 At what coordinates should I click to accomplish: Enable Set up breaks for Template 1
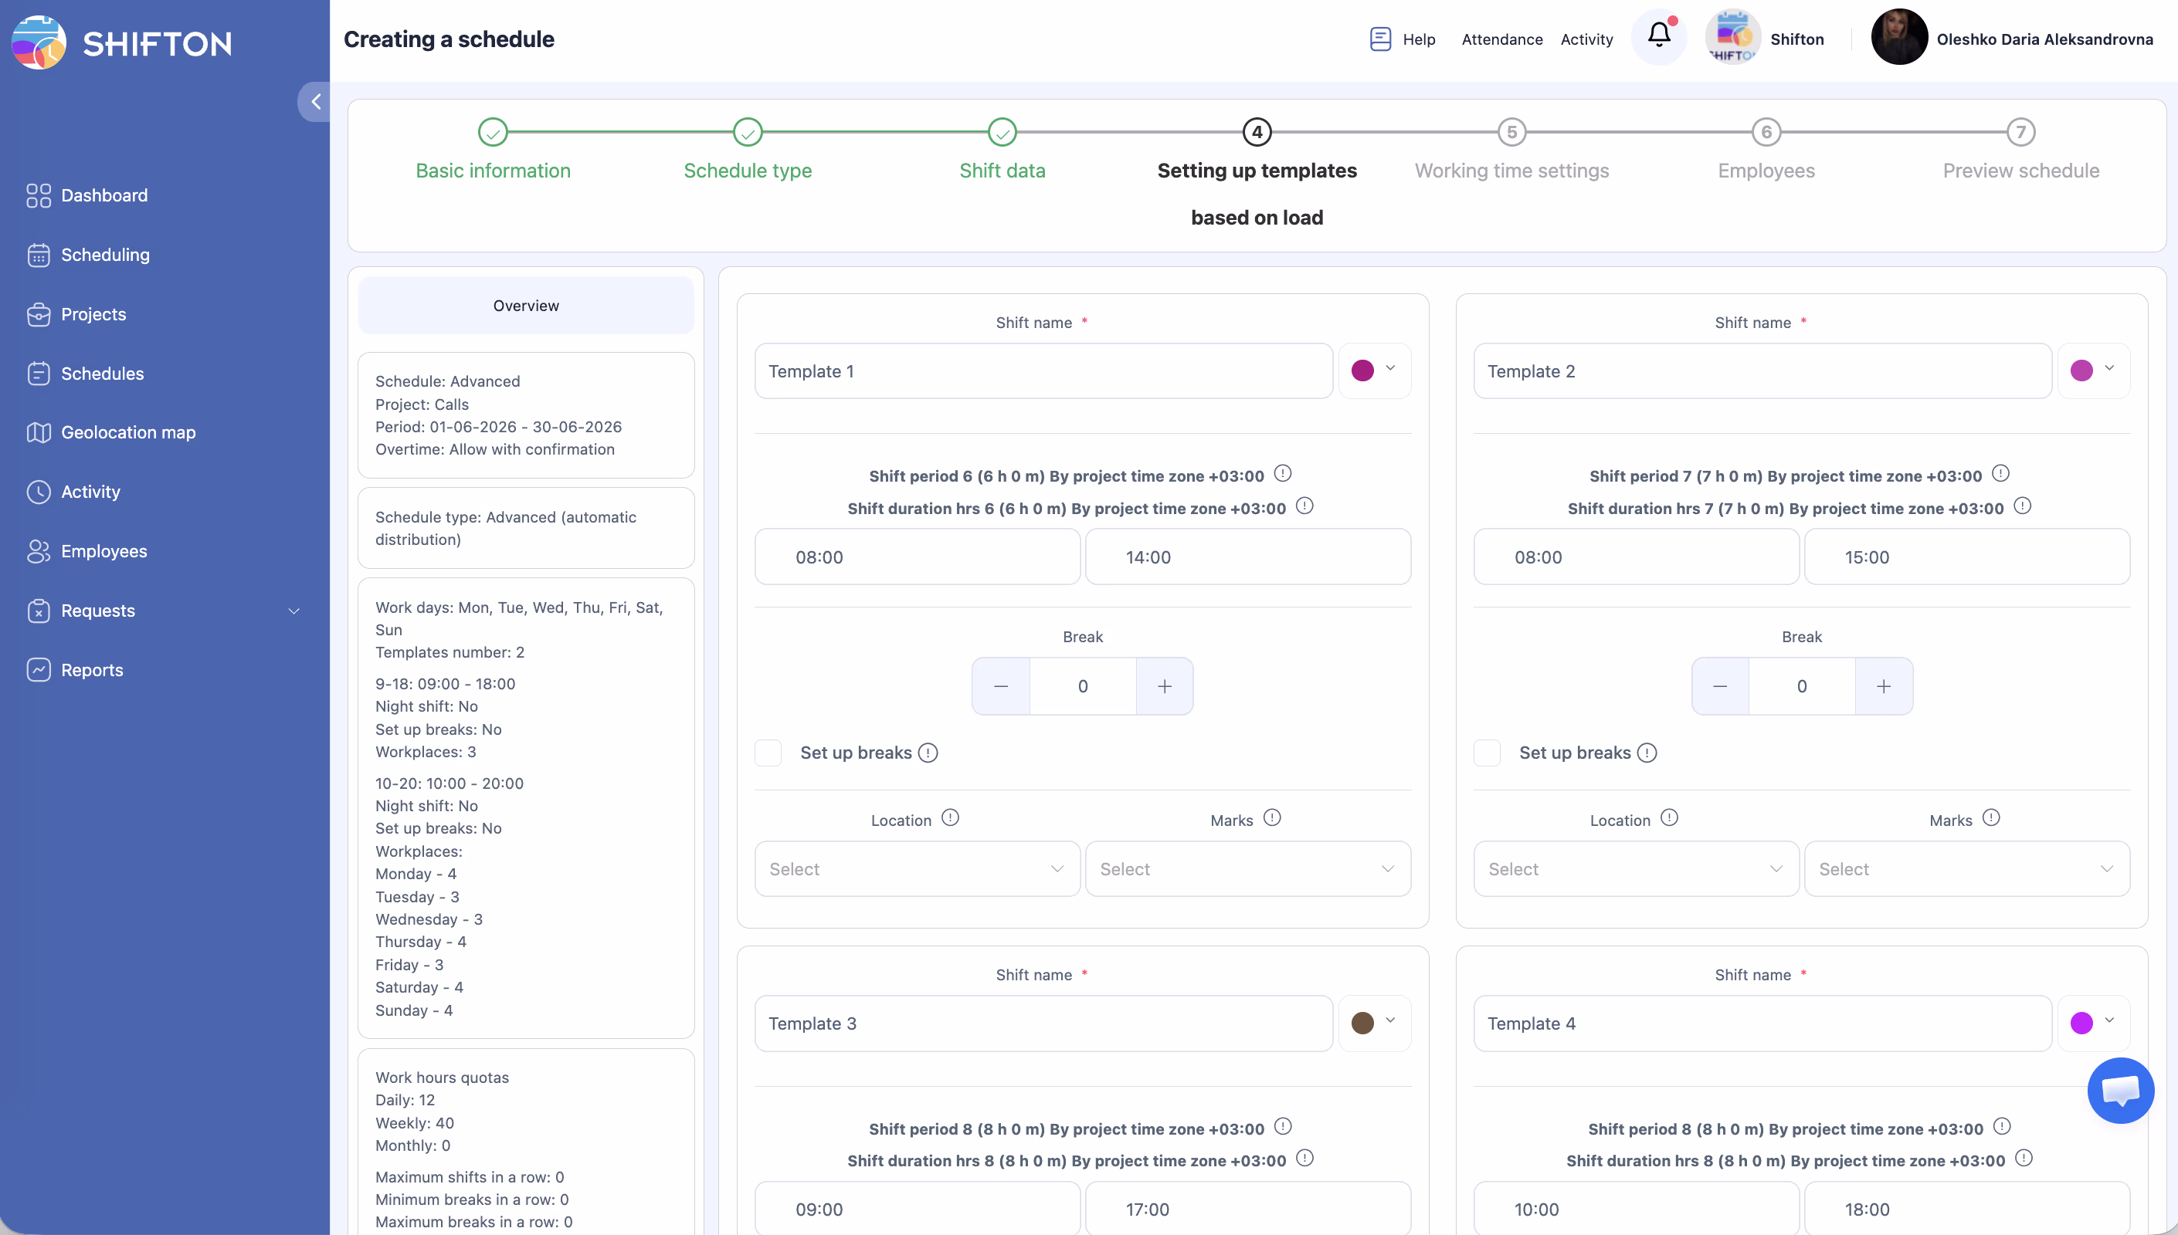pyautogui.click(x=768, y=753)
